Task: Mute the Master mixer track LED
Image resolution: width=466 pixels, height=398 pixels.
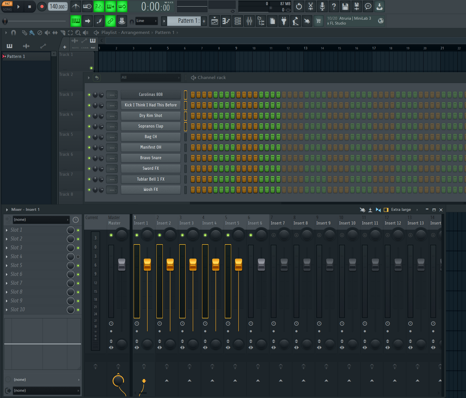Action: point(111,235)
